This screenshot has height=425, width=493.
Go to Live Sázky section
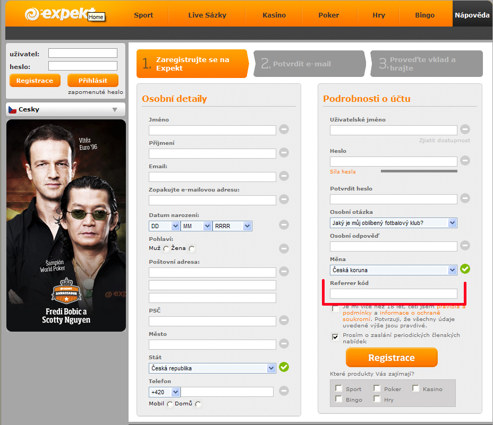coord(207,15)
